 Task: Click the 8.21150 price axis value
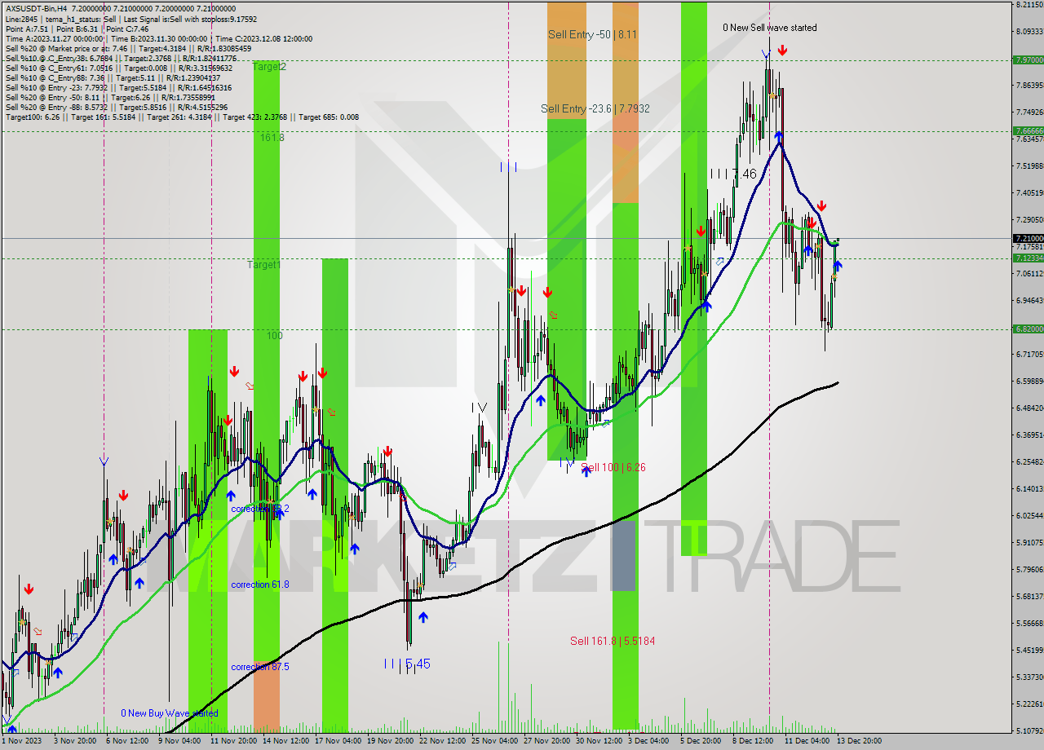pyautogui.click(x=1028, y=4)
